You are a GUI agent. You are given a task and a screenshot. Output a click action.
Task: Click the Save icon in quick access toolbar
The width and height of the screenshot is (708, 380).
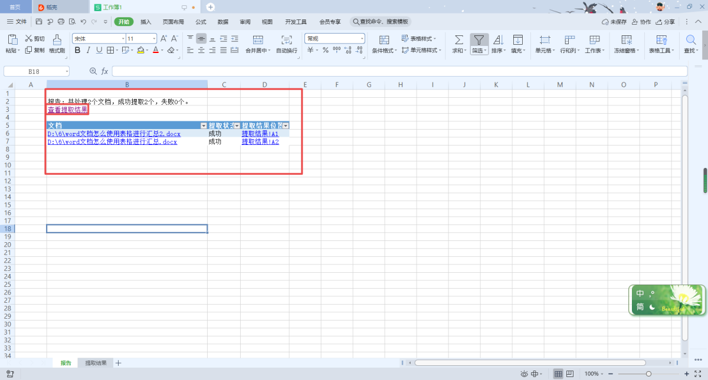point(39,22)
